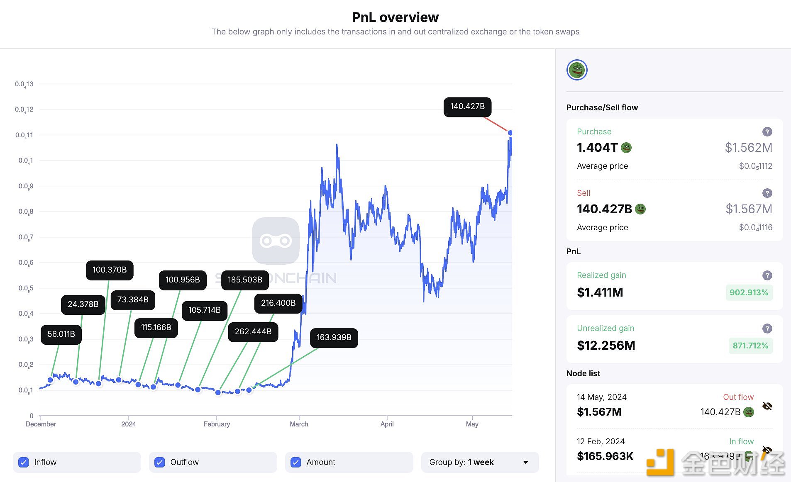The height and width of the screenshot is (482, 791).
Task: Hide the 14 May, 2024 out flow node
Action: click(x=767, y=406)
